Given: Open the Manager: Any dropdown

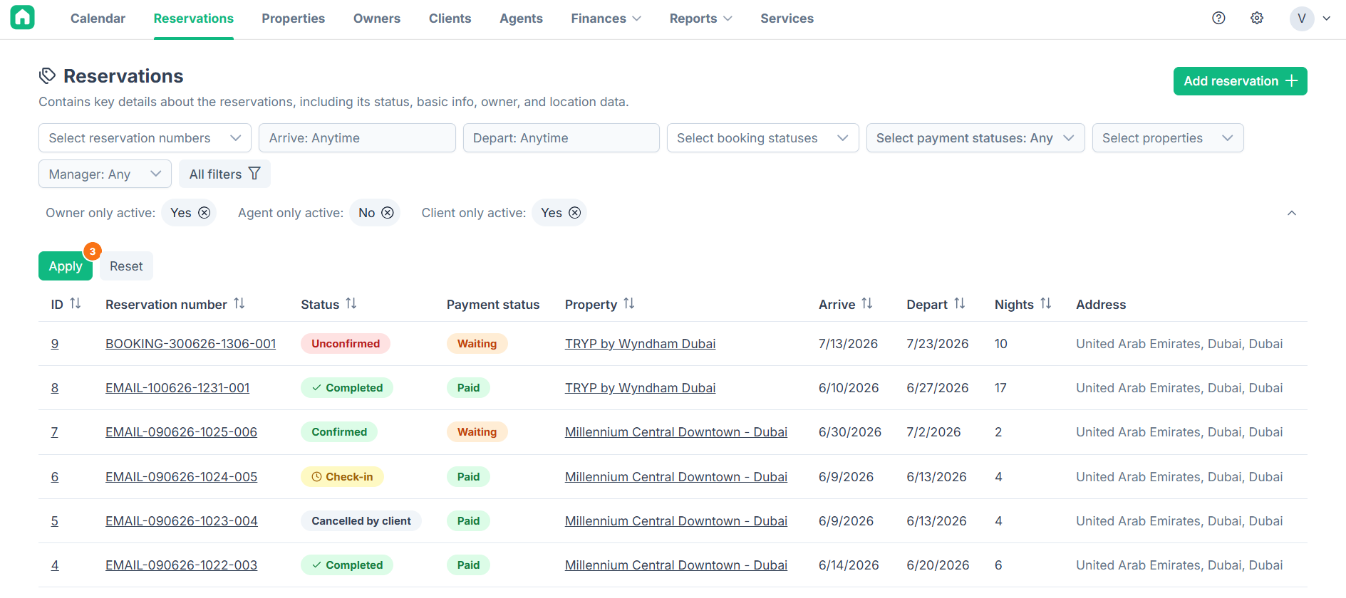Looking at the screenshot, I should (x=105, y=174).
